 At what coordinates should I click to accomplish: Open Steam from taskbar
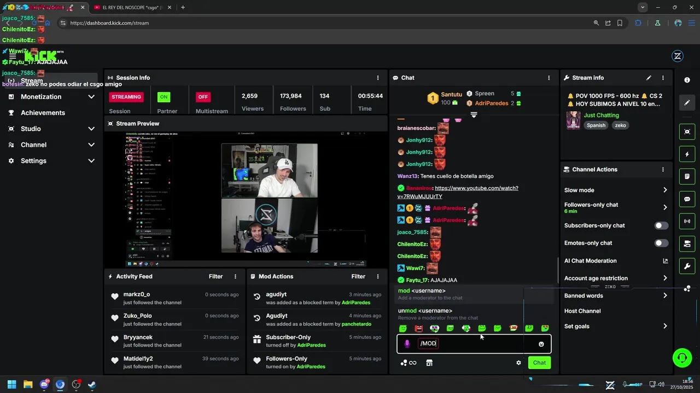(92, 384)
